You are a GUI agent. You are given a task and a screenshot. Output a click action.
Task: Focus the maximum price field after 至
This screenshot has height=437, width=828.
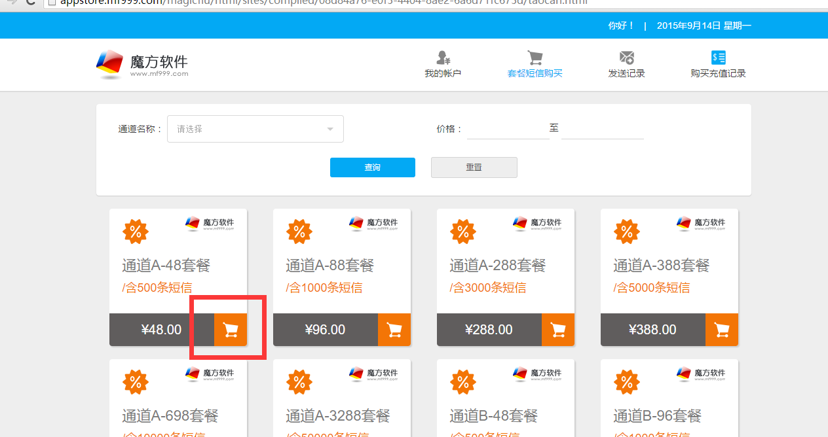click(603, 129)
